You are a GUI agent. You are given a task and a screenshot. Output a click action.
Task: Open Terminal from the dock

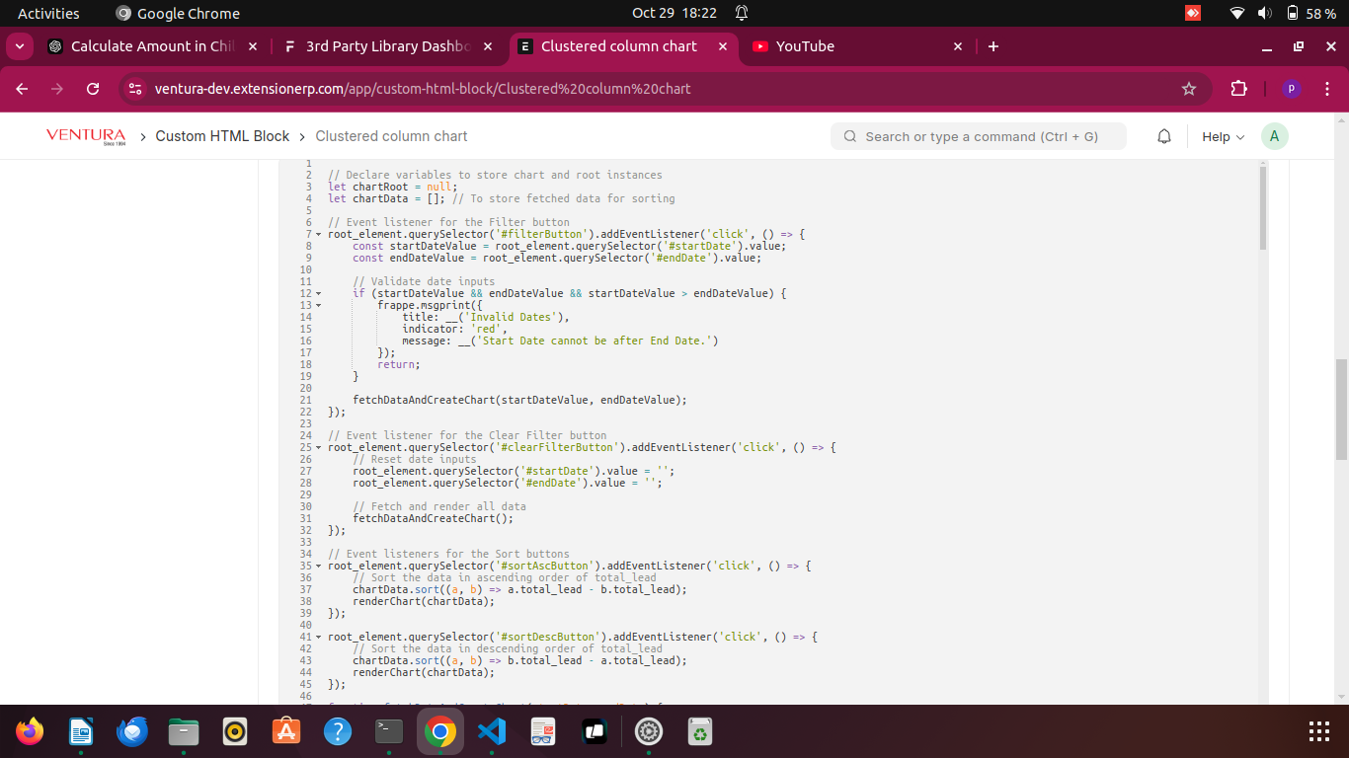(x=389, y=731)
